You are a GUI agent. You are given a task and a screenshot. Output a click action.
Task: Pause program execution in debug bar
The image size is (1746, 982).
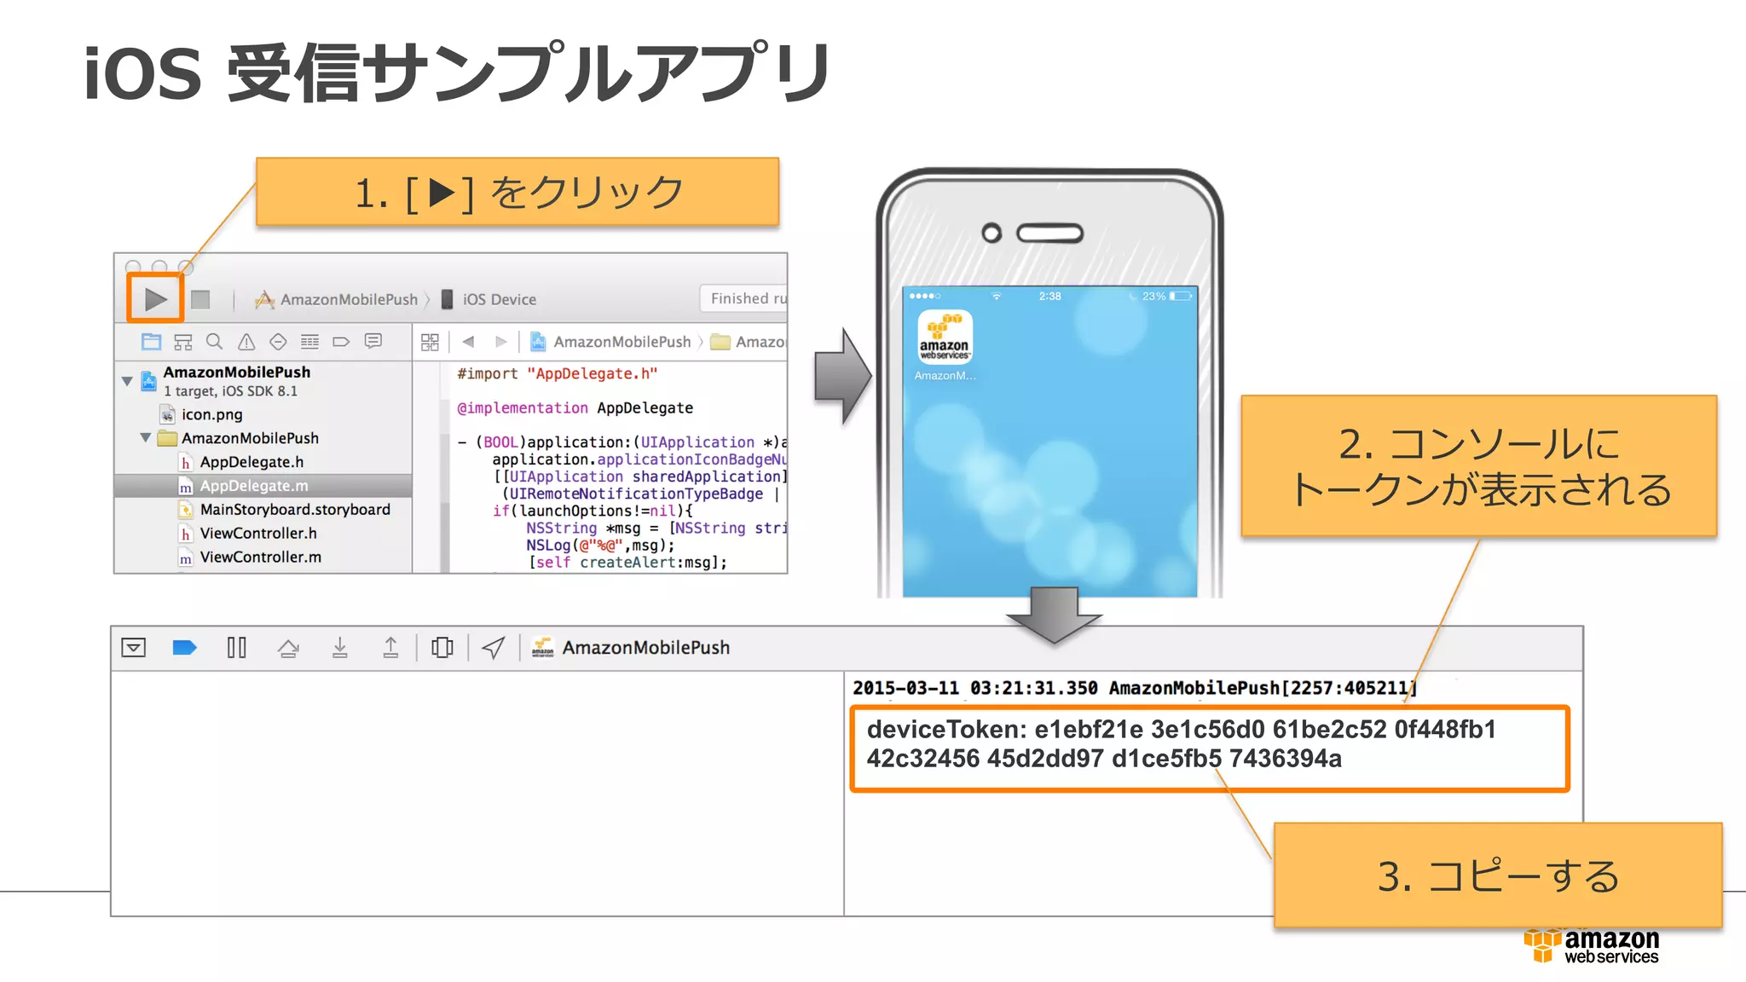[x=236, y=648]
